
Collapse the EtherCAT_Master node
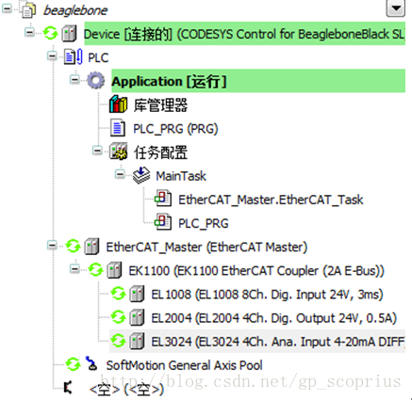pyautogui.click(x=52, y=245)
